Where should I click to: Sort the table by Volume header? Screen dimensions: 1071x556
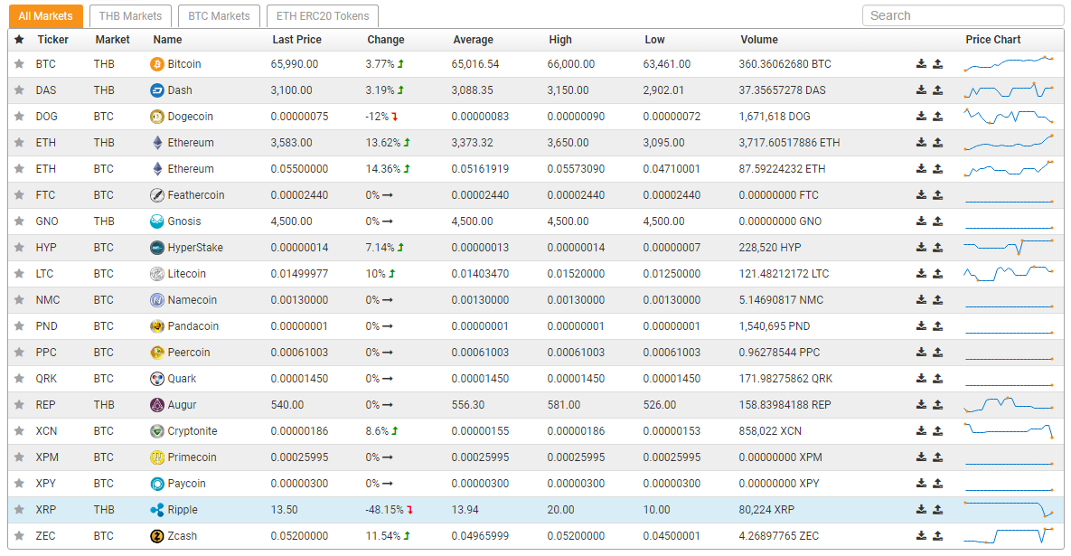pyautogui.click(x=758, y=40)
